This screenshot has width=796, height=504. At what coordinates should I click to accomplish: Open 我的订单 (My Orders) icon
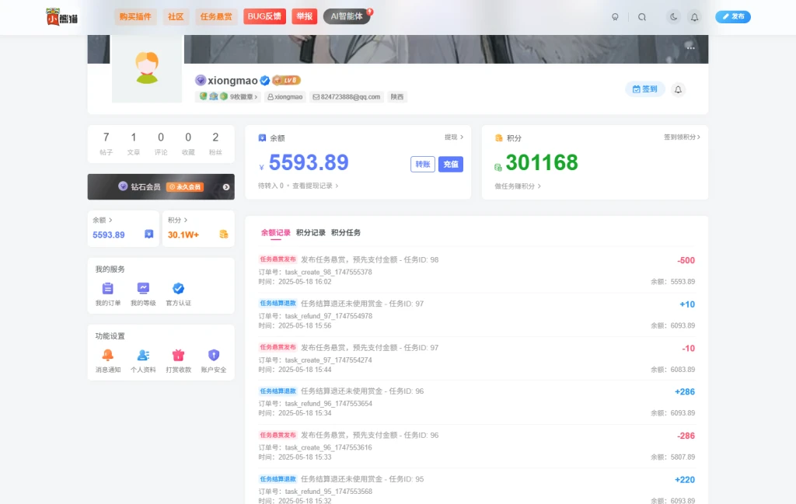click(108, 289)
